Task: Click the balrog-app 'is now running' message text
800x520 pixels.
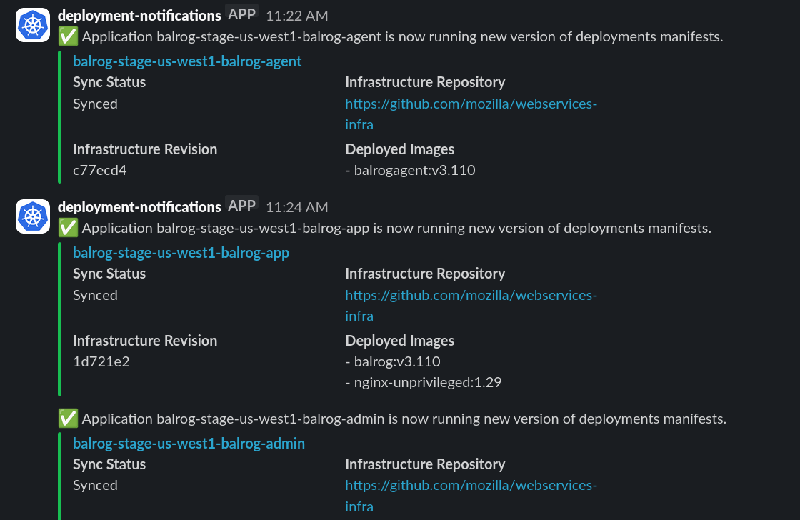Action: pyautogui.click(x=396, y=228)
